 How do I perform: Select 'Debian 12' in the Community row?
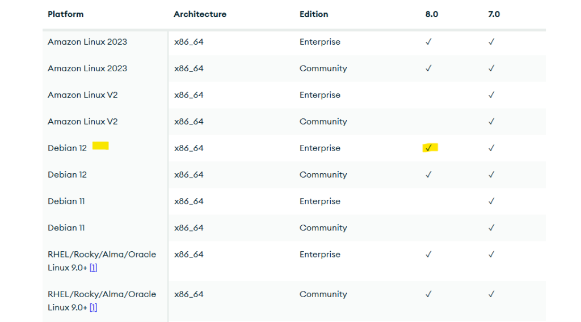67,175
